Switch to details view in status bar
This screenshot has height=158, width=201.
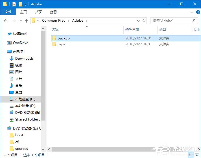coord(191,155)
